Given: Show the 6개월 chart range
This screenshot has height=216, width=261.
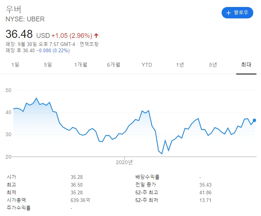Looking at the screenshot, I should (x=113, y=64).
